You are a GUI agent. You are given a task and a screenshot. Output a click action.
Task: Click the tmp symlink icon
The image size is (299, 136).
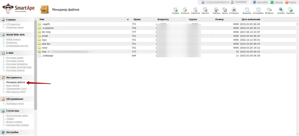tap(39, 52)
